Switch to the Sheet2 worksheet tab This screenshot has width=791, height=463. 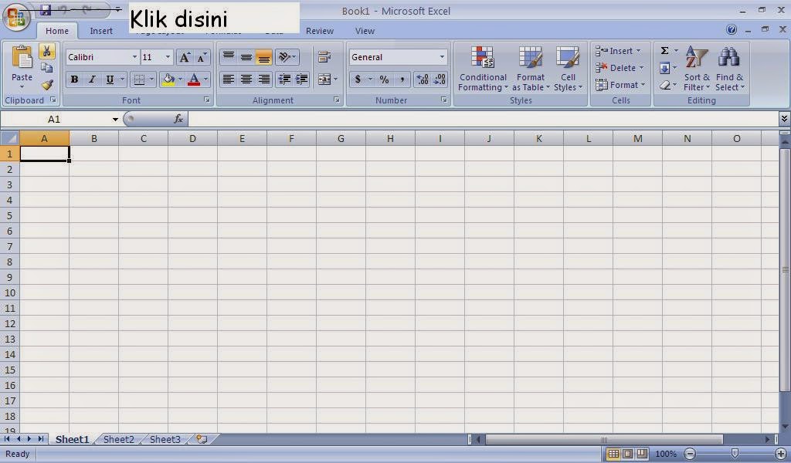pos(118,439)
